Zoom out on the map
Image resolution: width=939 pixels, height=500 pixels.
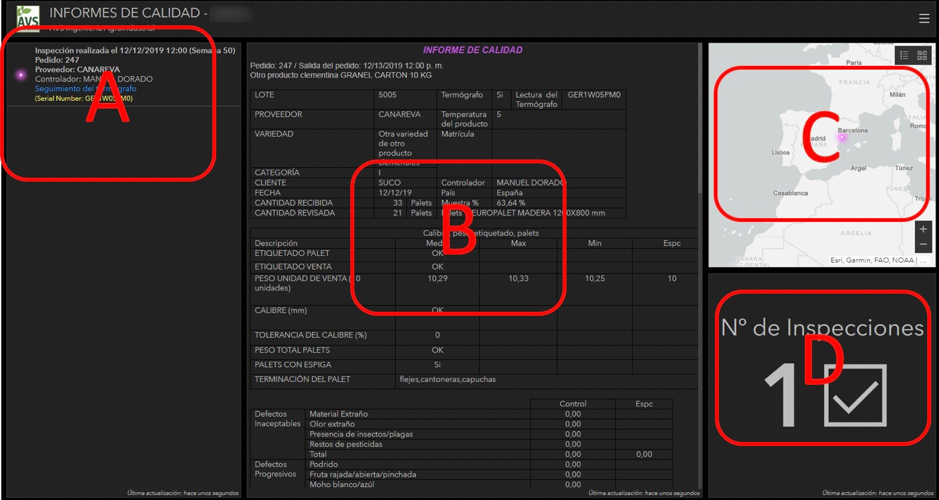923,245
